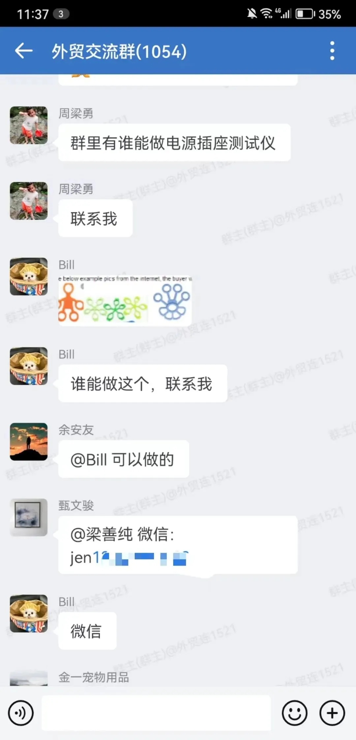
Task: Select the 谁能做这个，联系我 message
Action: tap(143, 384)
